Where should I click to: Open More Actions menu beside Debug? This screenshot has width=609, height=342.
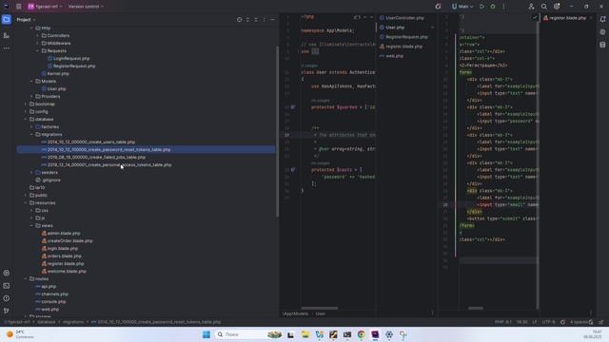coord(503,7)
